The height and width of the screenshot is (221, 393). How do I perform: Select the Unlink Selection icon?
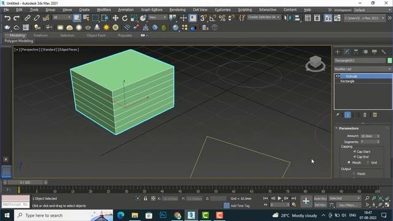pyautogui.click(x=37, y=18)
